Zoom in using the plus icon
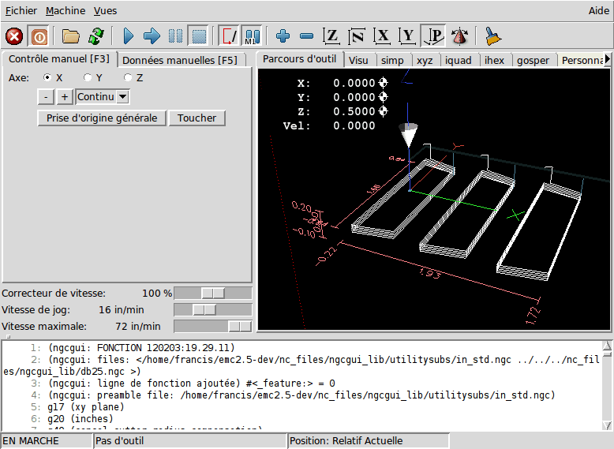Viewport: 614px width, 449px height. click(x=283, y=36)
